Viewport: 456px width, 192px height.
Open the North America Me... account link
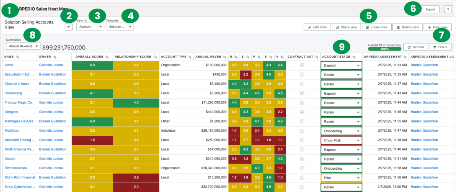coord(20,149)
